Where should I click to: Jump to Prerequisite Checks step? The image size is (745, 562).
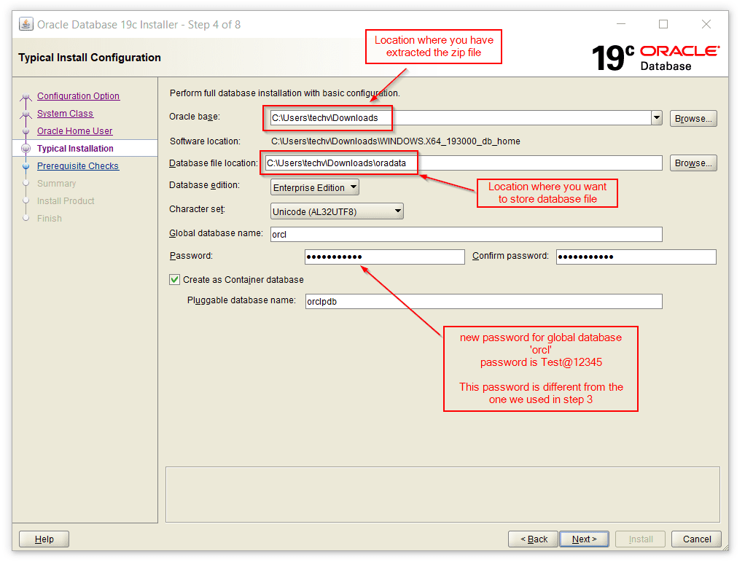(77, 166)
